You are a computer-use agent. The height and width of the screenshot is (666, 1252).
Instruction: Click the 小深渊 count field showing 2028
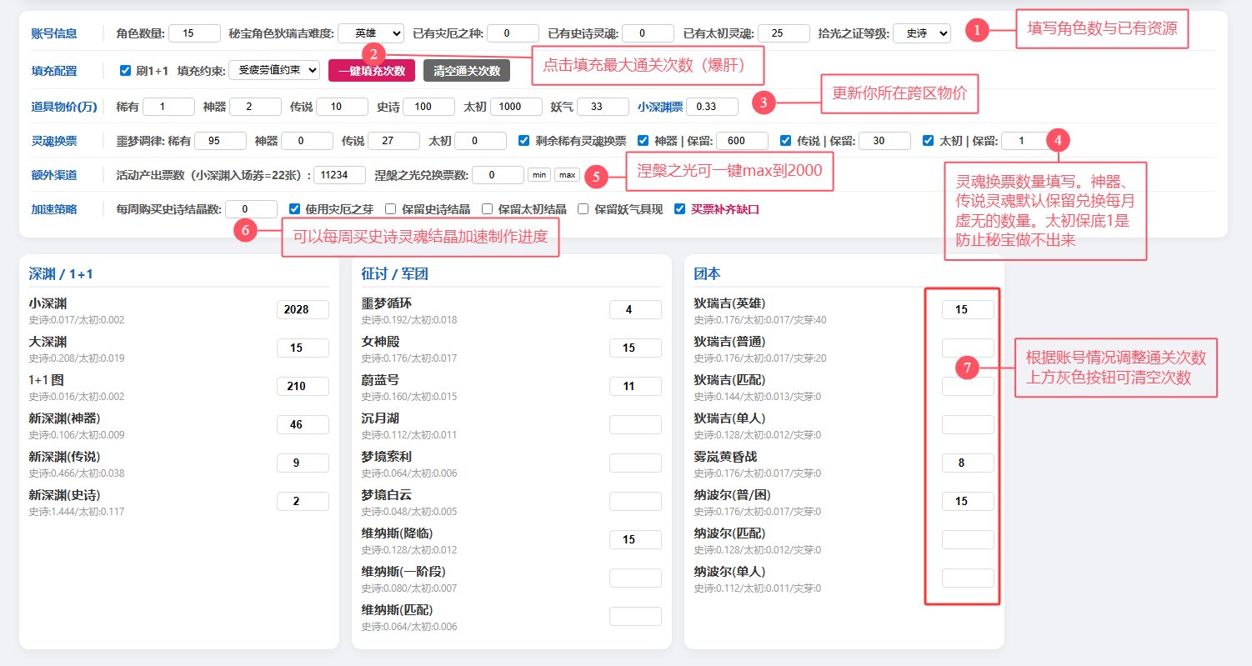click(303, 309)
